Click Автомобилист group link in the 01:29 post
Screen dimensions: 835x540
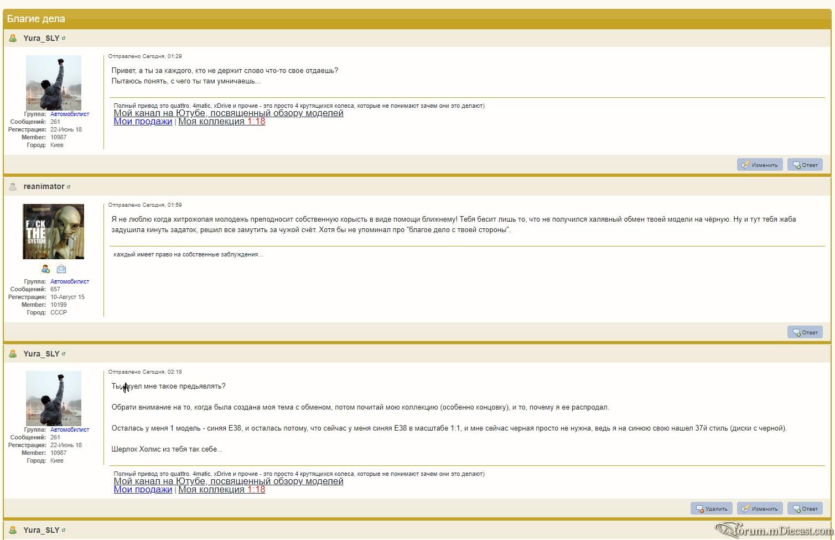70,114
